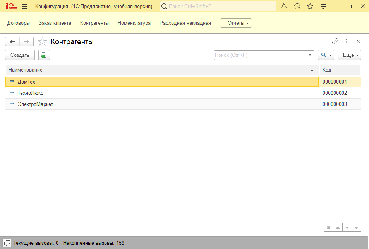Click the Создать button
369x249 pixels.
20,55
